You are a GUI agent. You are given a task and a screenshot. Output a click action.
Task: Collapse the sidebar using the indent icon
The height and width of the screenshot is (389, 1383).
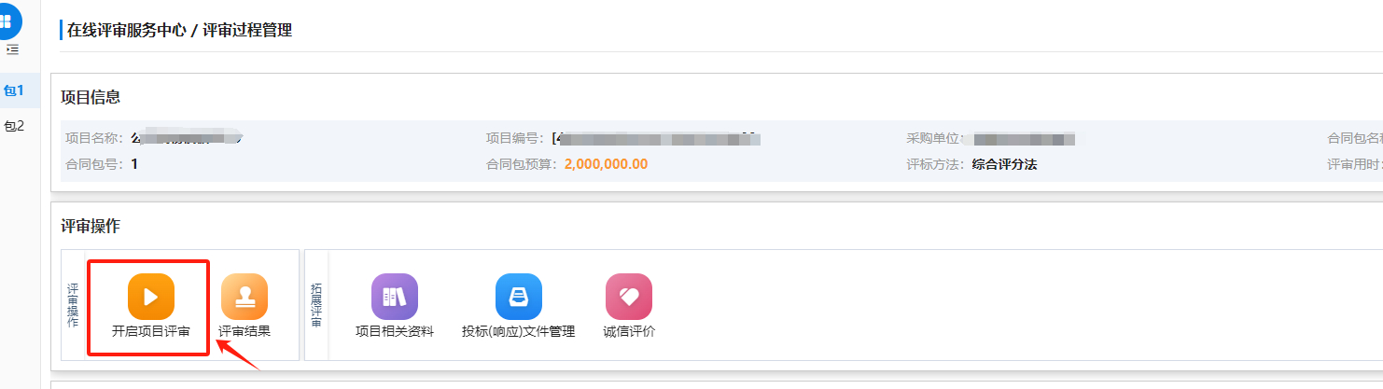[x=12, y=49]
